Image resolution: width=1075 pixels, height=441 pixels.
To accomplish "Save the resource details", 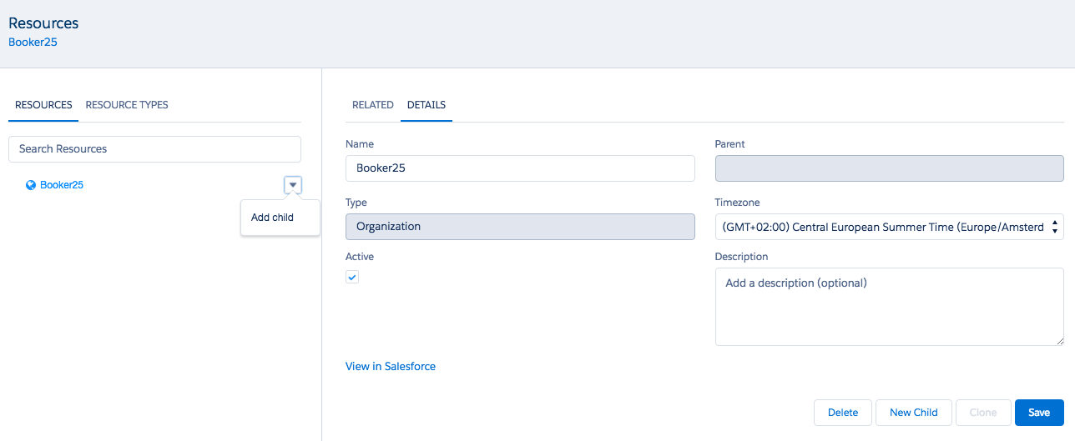I will point(1038,413).
